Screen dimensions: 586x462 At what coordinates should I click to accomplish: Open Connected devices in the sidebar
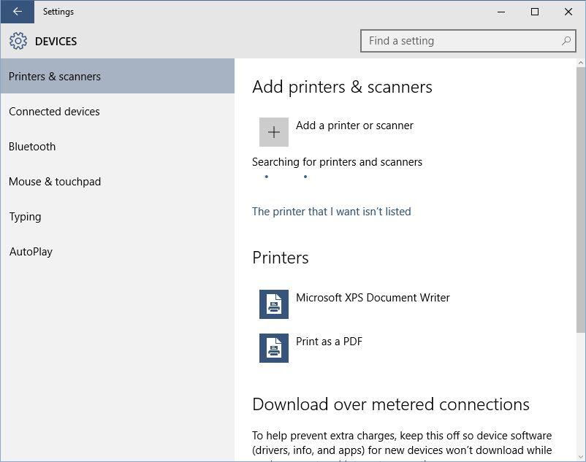tap(118, 111)
